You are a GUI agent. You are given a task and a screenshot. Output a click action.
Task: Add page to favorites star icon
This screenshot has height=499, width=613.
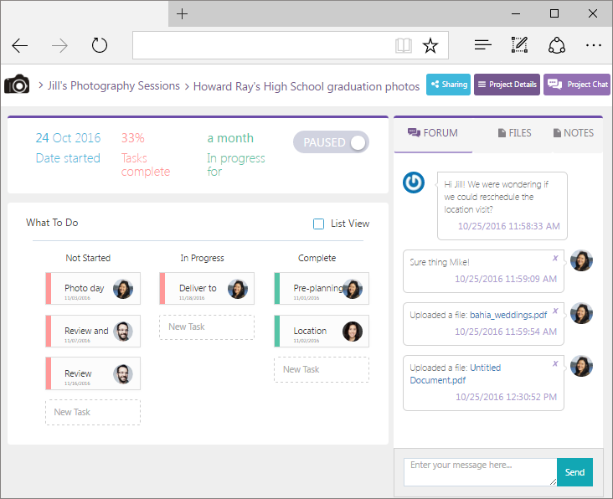(x=430, y=46)
